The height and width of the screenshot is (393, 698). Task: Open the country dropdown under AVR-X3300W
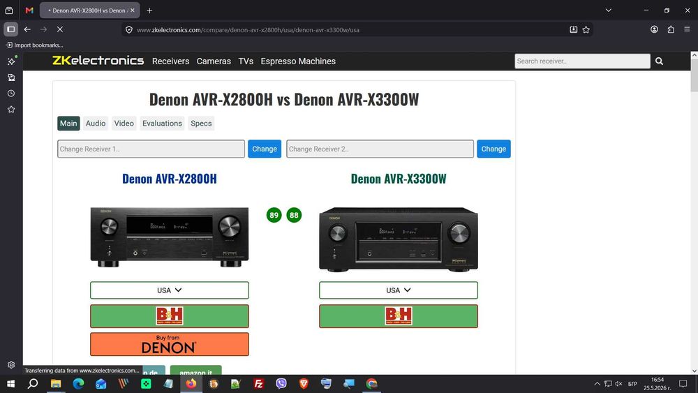click(399, 290)
